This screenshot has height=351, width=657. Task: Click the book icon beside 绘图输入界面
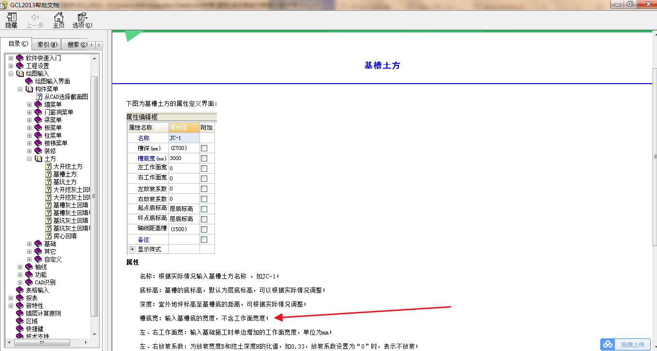29,81
